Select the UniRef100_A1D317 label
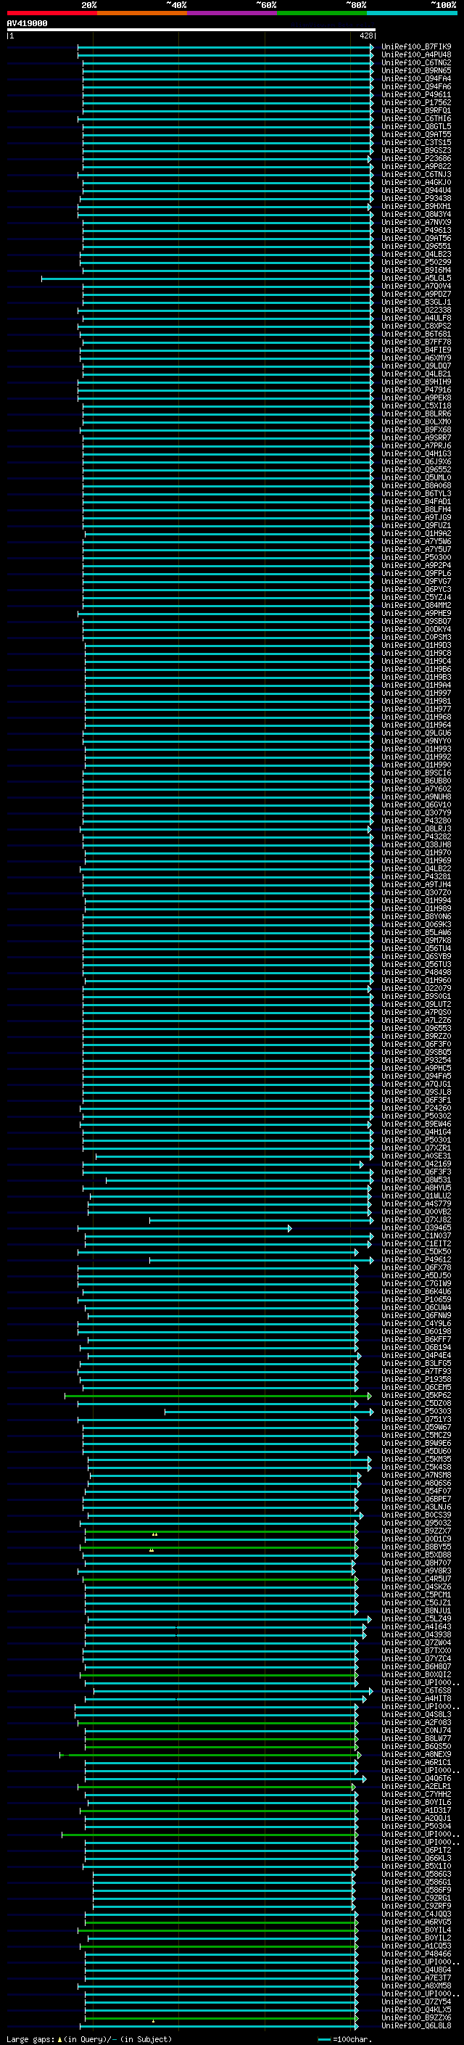This screenshot has width=464, height=2045. (x=415, y=1810)
